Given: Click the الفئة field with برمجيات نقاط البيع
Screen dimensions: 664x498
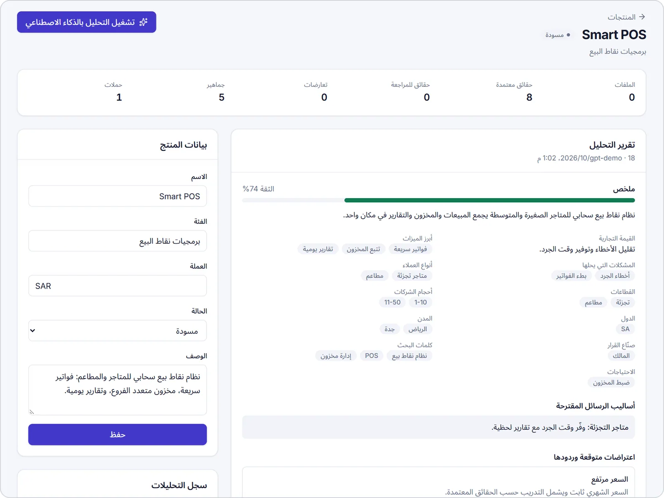Looking at the screenshot, I should pos(117,241).
